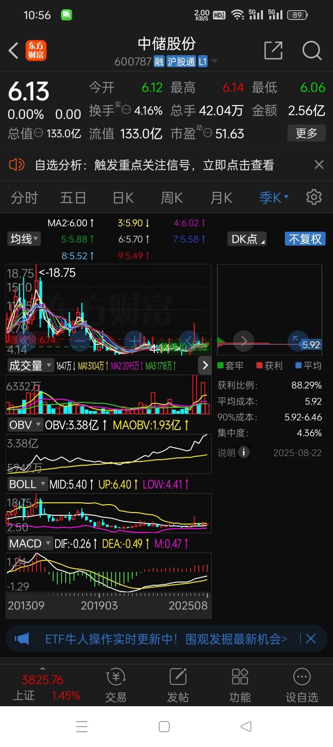The width and height of the screenshot is (333, 747).
Task: Open the BOLL indicator dropdown
Action: (x=27, y=484)
